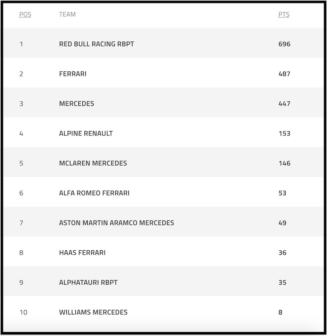The height and width of the screenshot is (336, 327).
Task: Click the Alpine Renault team link
Action: [86, 133]
